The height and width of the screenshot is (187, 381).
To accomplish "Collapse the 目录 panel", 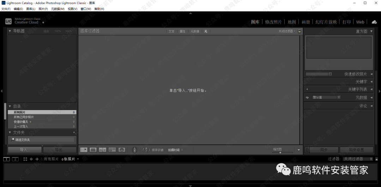I will (10, 106).
